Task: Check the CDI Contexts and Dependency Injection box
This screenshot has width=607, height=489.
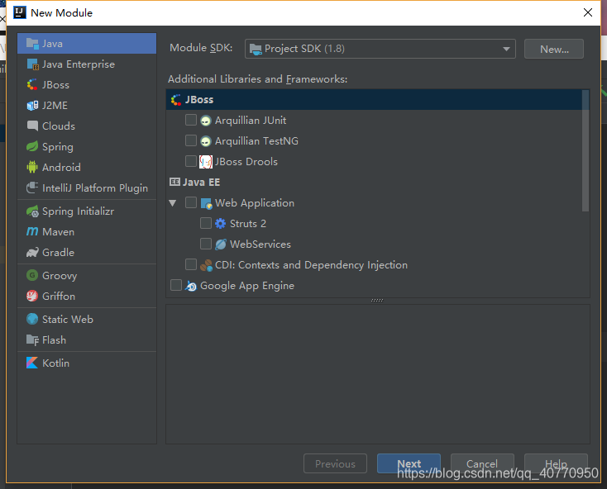Action: point(191,264)
